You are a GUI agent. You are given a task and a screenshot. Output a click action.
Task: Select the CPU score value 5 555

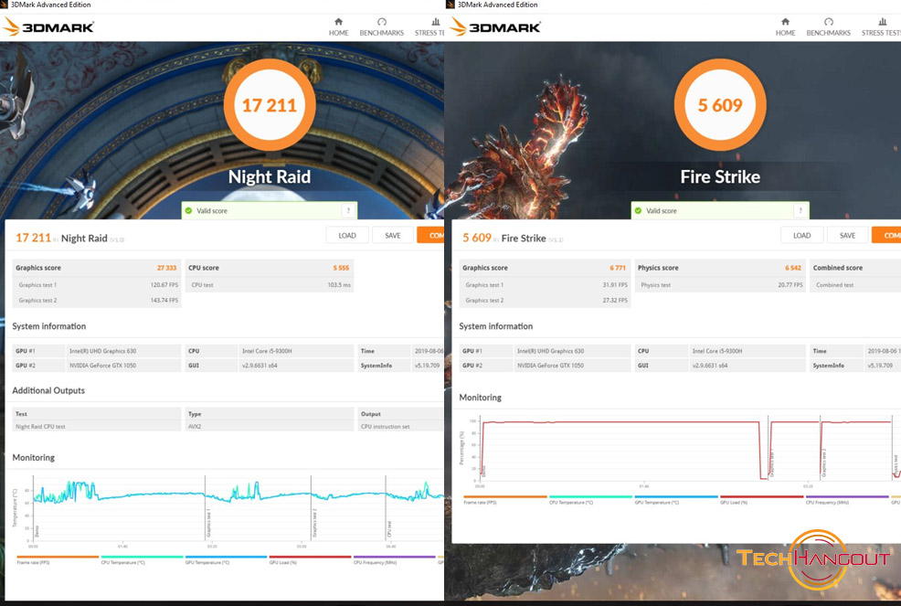coord(341,268)
